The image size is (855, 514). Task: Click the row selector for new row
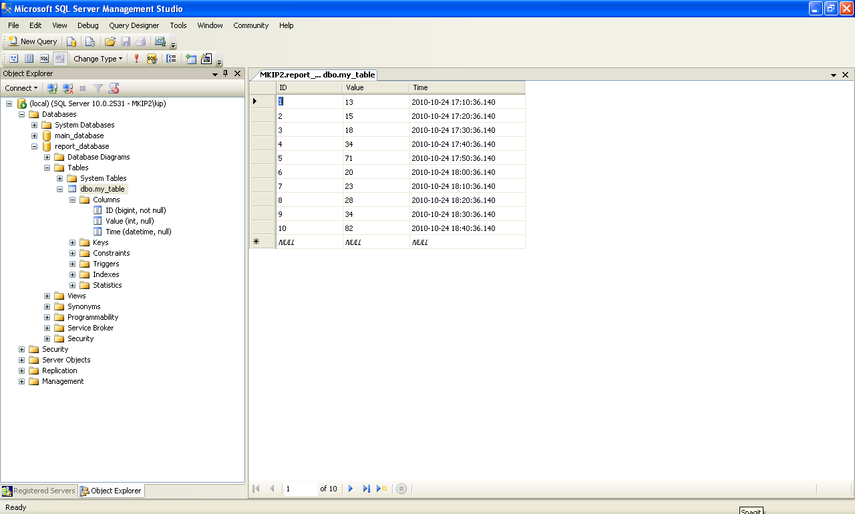coord(263,242)
